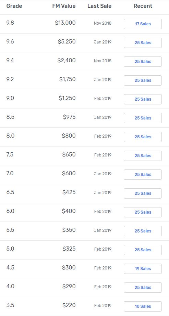Viewport: 169px width, 316px height.
Task: View 25 Sales for grade 4.0
Action: coord(143,288)
